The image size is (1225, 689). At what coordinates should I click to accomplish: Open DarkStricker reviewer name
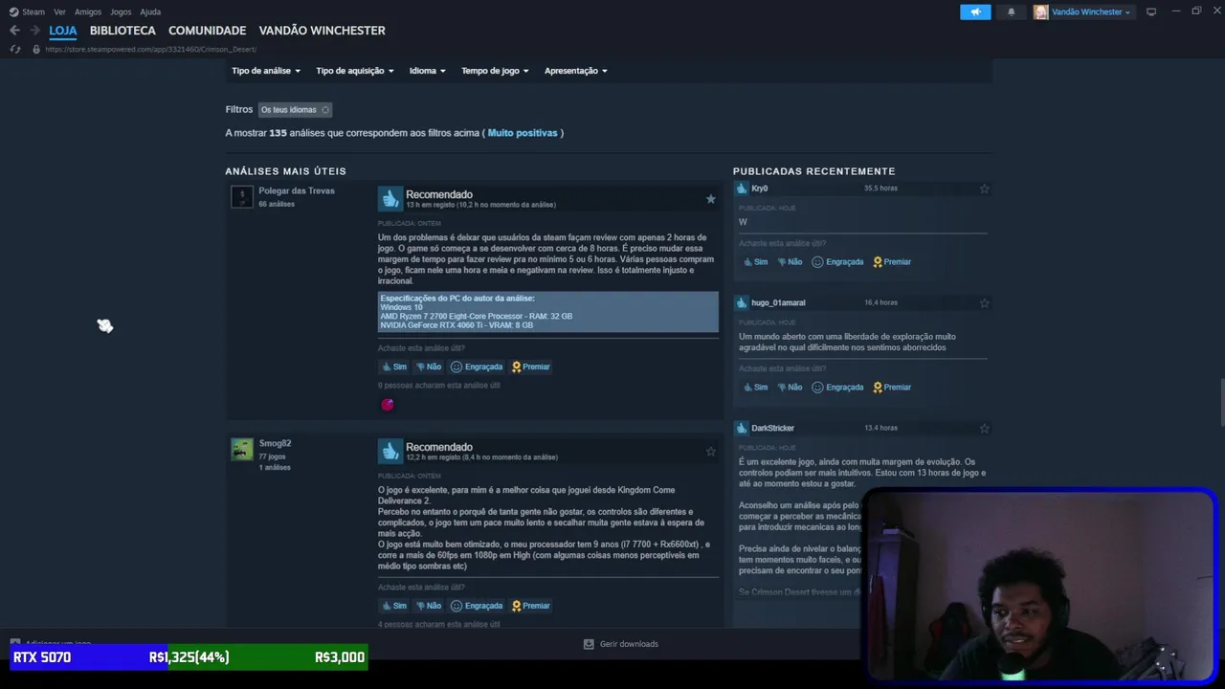(x=773, y=428)
